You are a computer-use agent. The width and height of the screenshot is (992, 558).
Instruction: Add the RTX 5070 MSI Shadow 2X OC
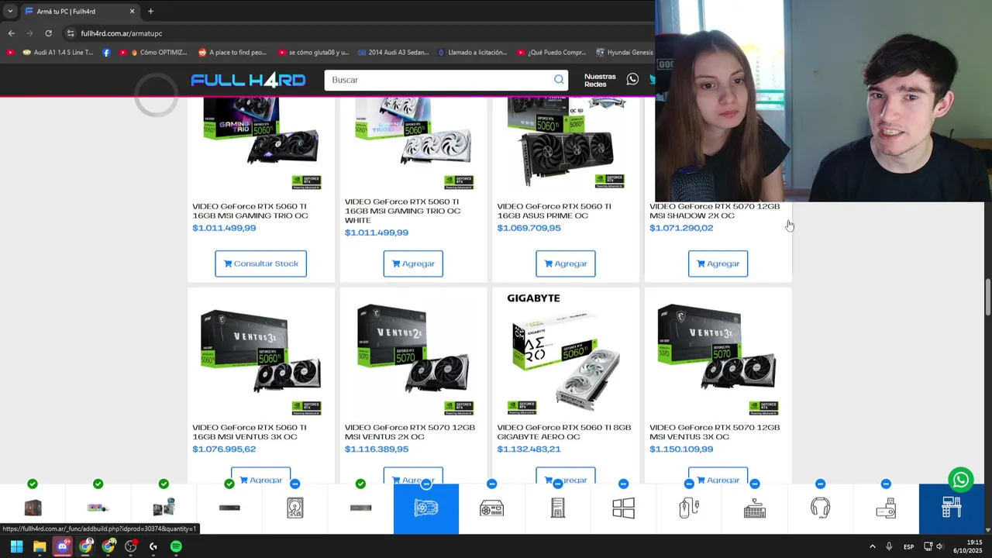(x=718, y=263)
